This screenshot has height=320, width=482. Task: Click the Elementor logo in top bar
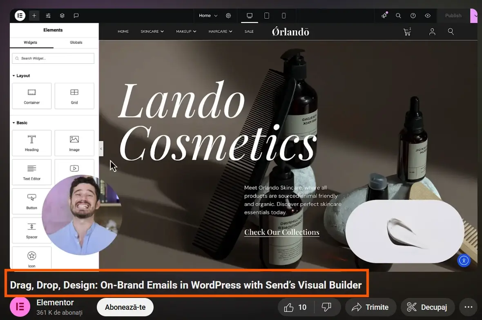(20, 16)
